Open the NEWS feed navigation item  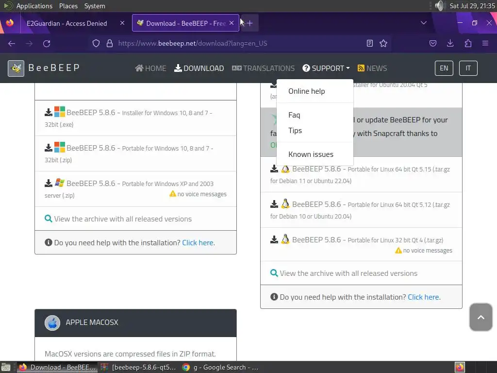[x=372, y=68]
